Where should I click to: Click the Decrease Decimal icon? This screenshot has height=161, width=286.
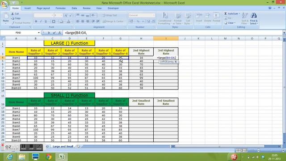(x=153, y=21)
